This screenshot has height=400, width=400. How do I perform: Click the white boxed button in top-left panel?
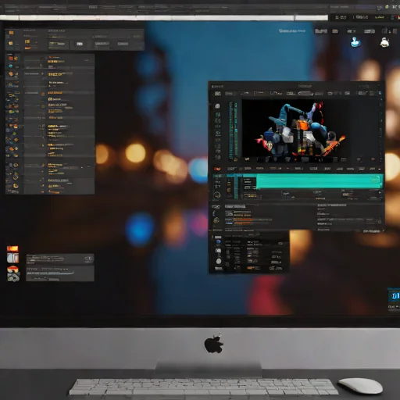click(80, 44)
